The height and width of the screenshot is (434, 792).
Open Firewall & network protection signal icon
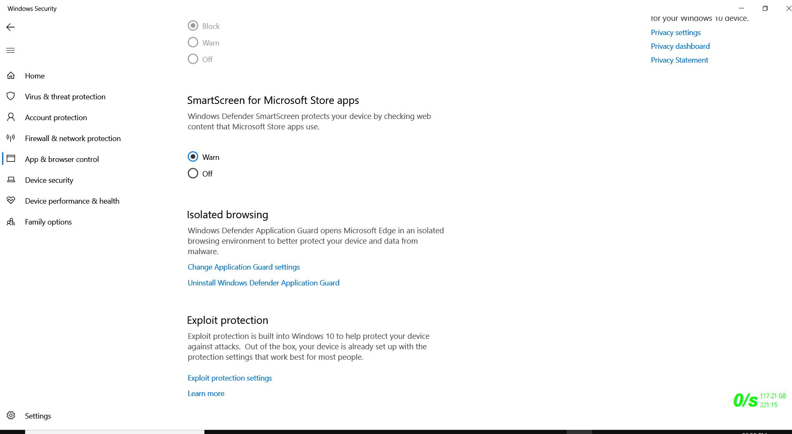coord(11,138)
